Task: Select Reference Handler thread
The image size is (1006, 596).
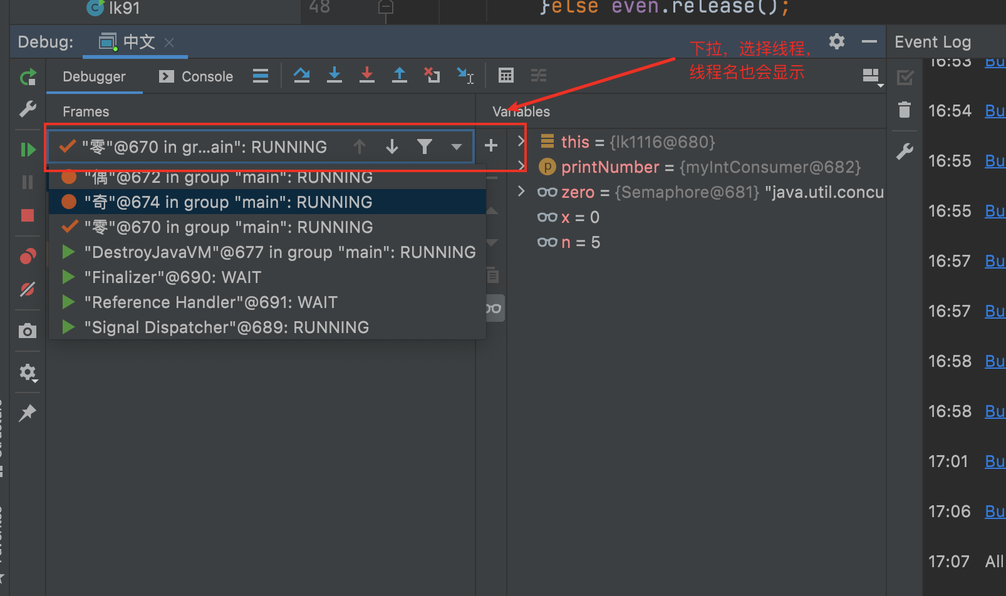Action: [x=267, y=302]
